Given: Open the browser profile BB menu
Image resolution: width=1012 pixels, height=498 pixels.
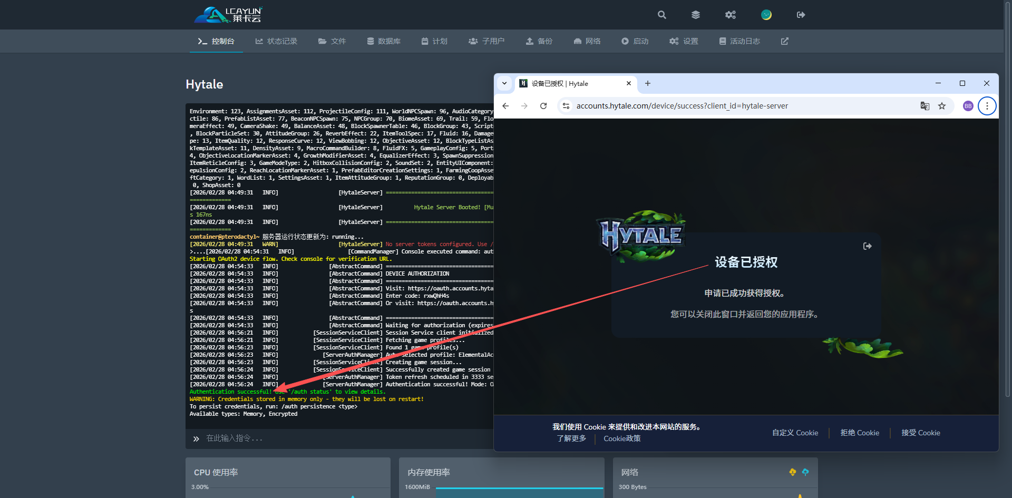Looking at the screenshot, I should (x=968, y=106).
